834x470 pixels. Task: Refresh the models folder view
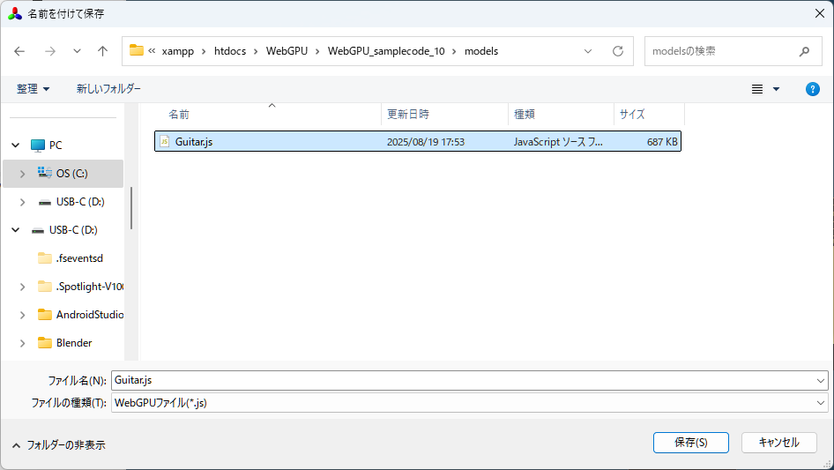(x=617, y=51)
